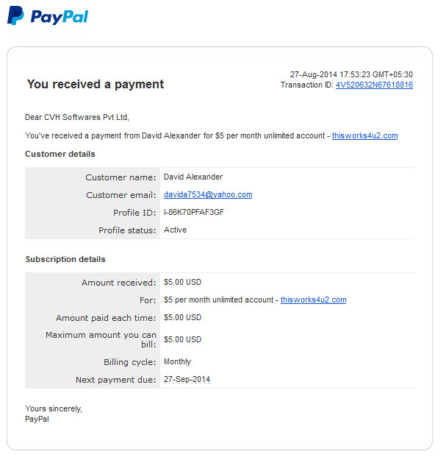Click the Active profile status value
446x460 pixels.
[x=175, y=230]
